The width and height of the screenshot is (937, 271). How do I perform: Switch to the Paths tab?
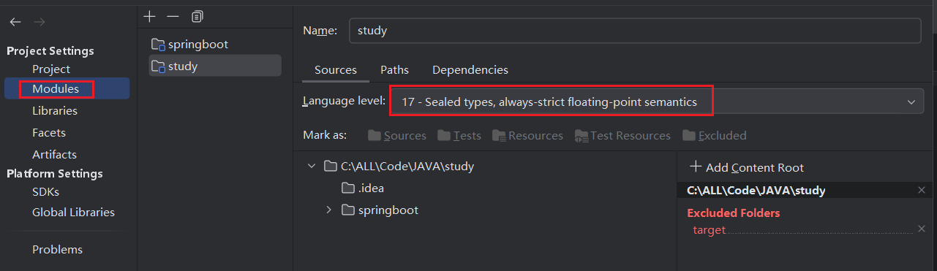pos(394,69)
